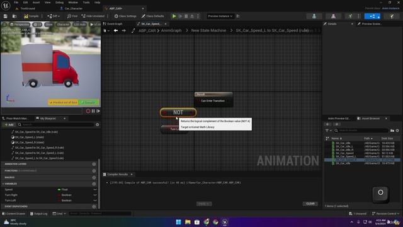
Task: Toggle visibility eye for Turn Right variable
Action: (95, 195)
